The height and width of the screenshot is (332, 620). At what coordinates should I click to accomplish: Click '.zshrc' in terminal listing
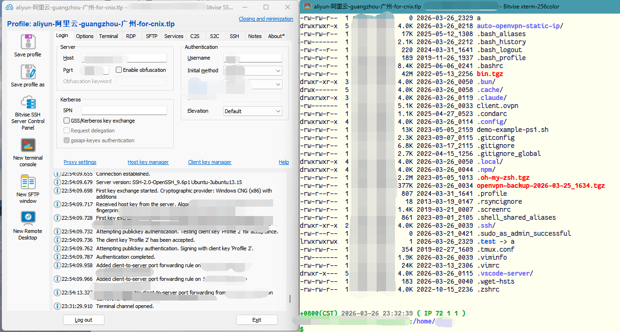tap(488, 289)
